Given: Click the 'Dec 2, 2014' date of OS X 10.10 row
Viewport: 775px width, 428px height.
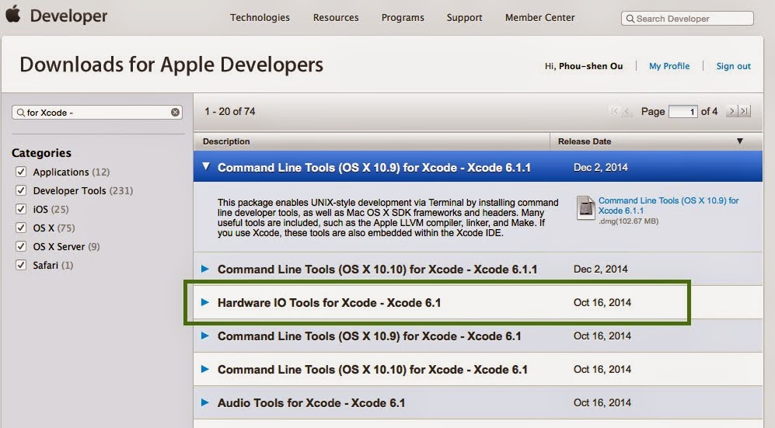Looking at the screenshot, I should point(601,269).
